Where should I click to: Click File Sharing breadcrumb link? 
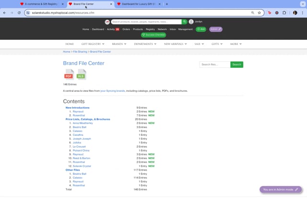80,52
